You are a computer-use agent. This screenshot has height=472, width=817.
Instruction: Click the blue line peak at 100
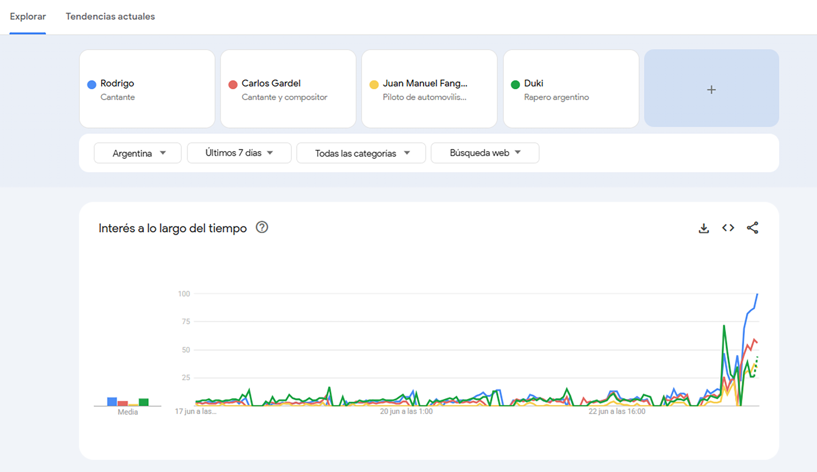coord(757,295)
